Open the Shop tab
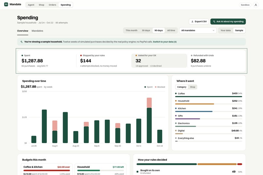The height and width of the screenshot is (175, 263). click(x=41, y=5)
